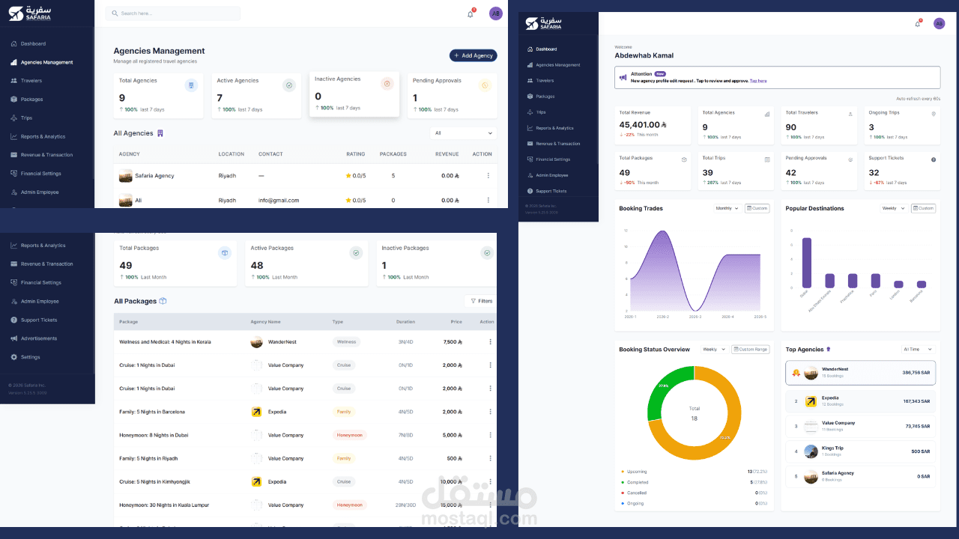
Task: Open action menu for Ali agency row
Action: [488, 200]
